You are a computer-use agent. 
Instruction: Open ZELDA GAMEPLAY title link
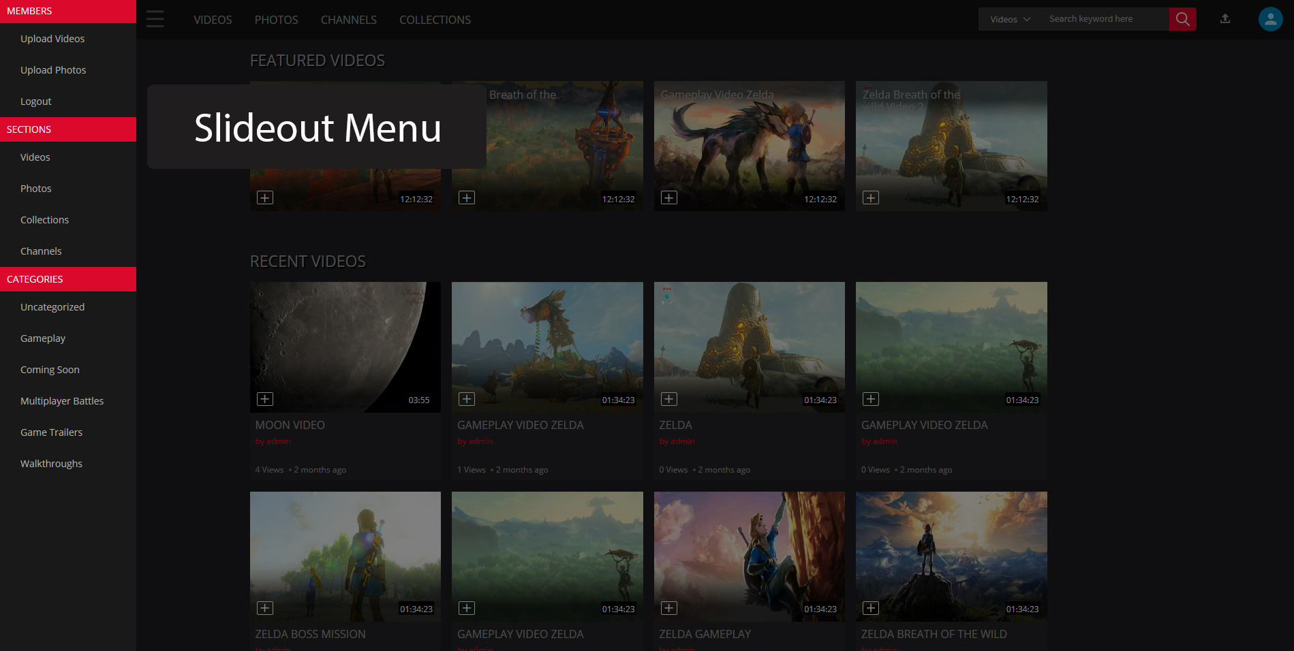point(705,634)
